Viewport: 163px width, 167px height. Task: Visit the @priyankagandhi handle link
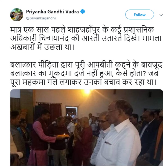pos(41,18)
